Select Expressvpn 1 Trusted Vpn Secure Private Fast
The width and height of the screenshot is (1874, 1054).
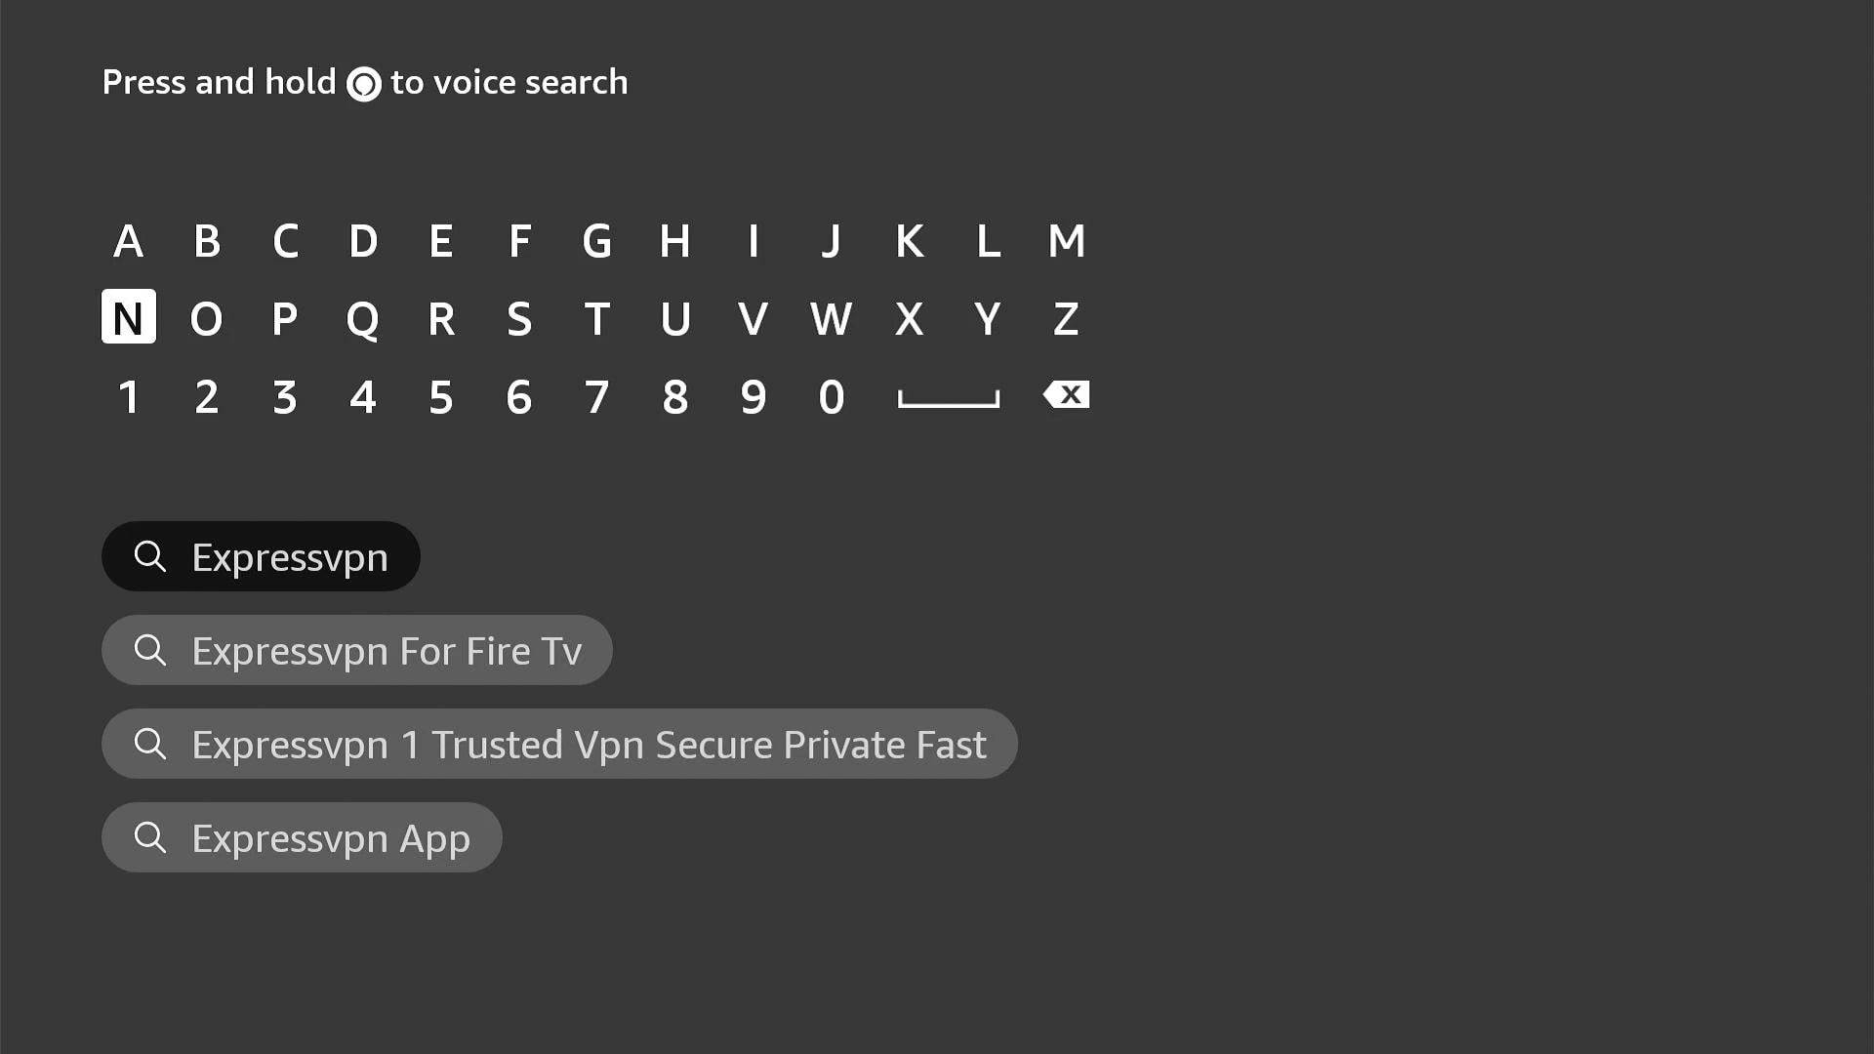[x=558, y=743]
